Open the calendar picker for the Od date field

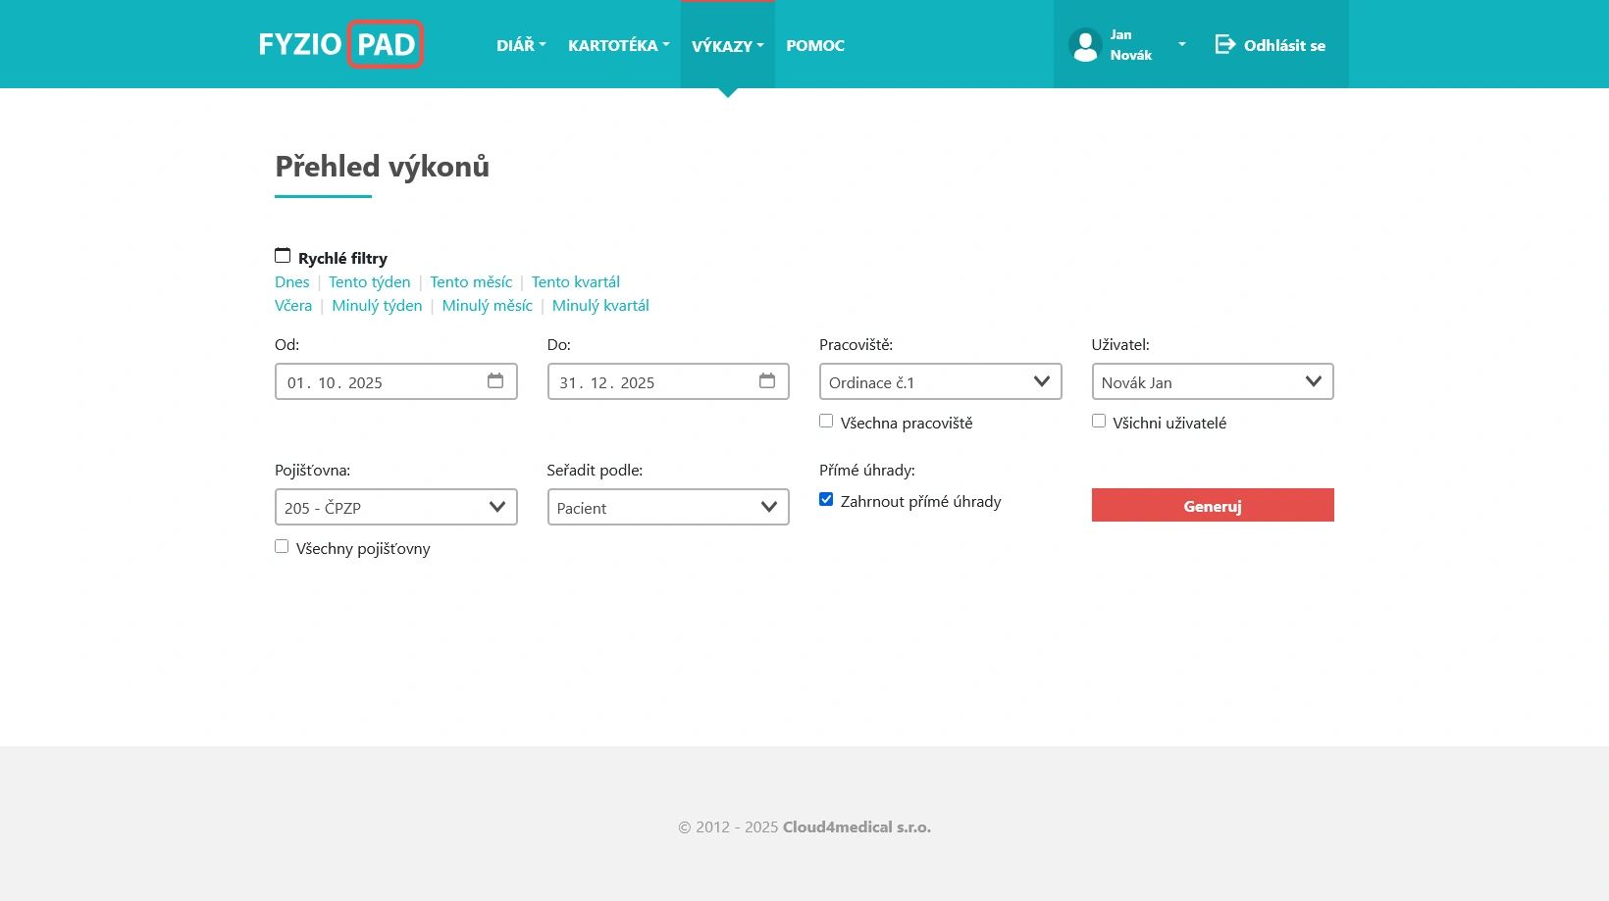(495, 381)
